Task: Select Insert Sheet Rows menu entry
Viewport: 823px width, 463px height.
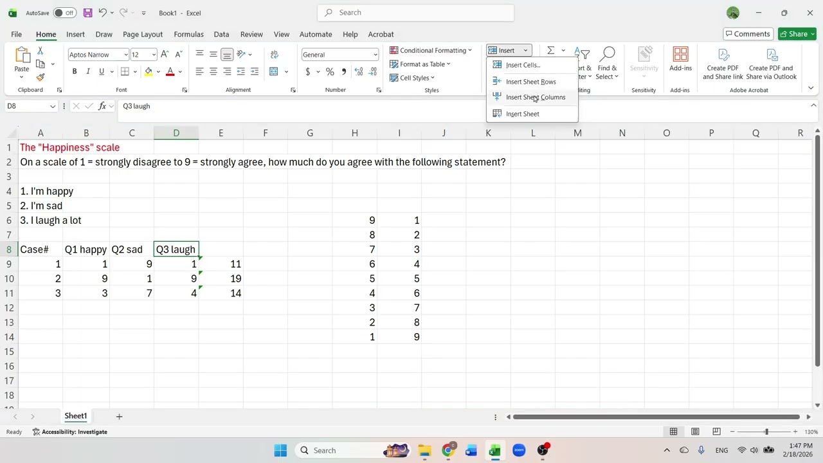Action: (532, 82)
